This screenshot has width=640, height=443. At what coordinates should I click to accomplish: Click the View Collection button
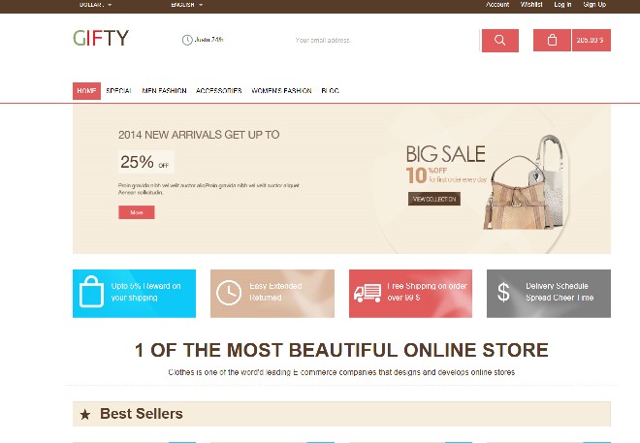point(434,199)
